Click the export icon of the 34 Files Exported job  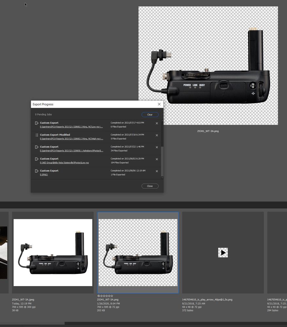(37, 147)
